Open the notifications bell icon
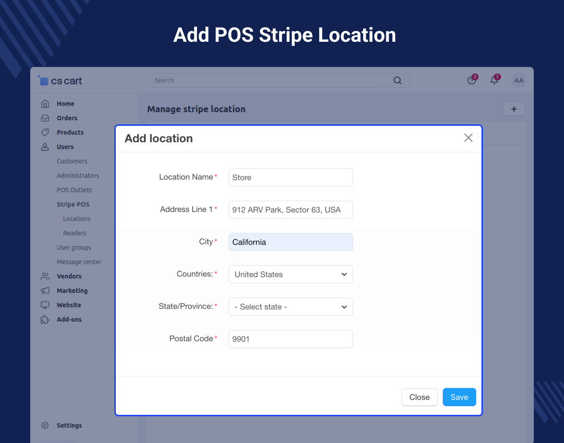Screen dimensions: 564x443 click(x=495, y=80)
